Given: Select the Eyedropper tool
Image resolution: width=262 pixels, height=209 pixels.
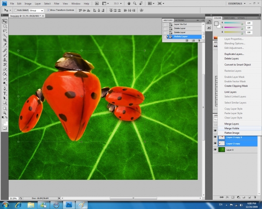Looking at the screenshot, I should (5, 45).
